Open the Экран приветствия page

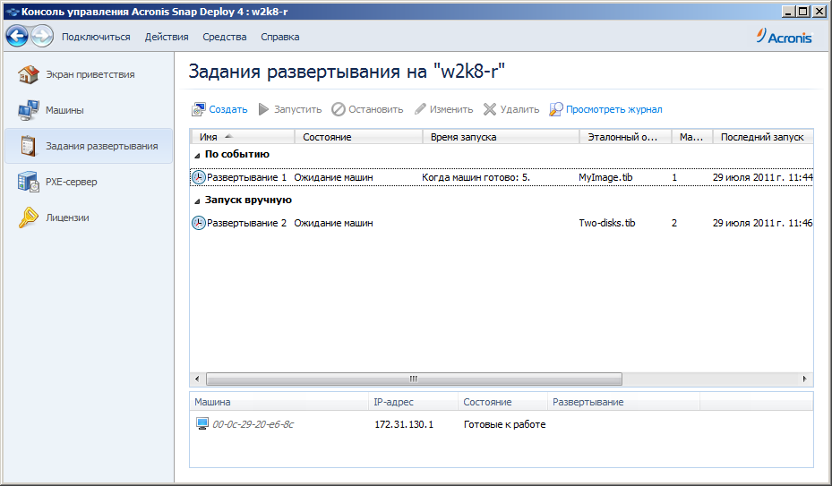(x=90, y=74)
